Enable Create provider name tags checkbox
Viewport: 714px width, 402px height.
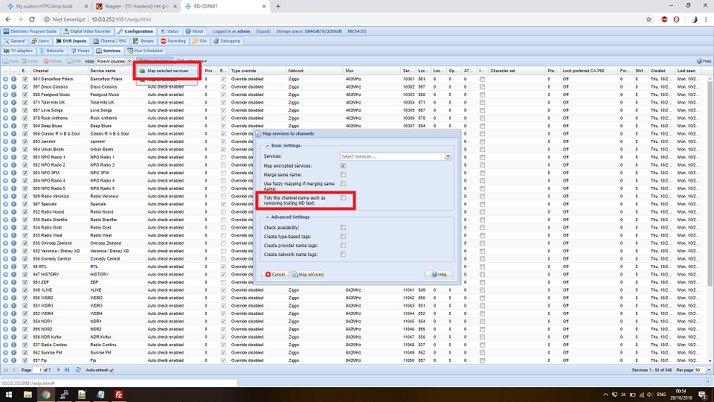pyautogui.click(x=343, y=245)
